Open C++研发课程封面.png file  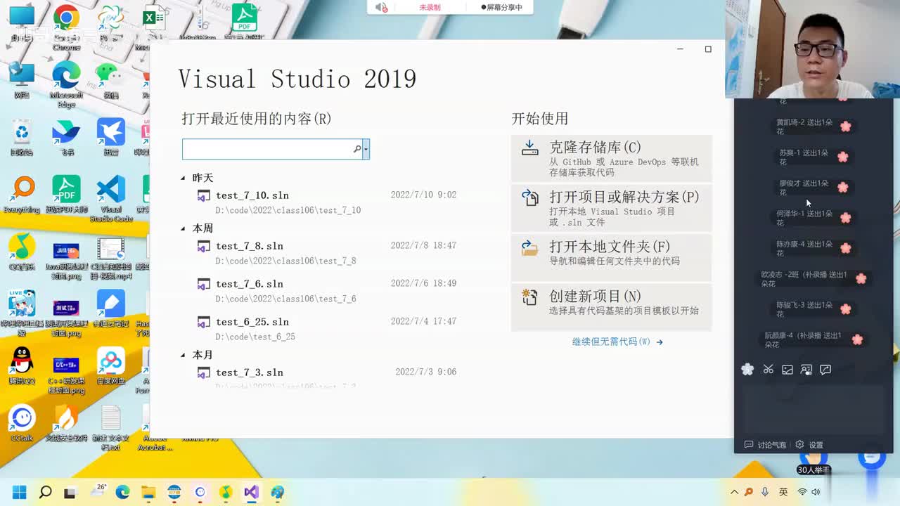66,374
